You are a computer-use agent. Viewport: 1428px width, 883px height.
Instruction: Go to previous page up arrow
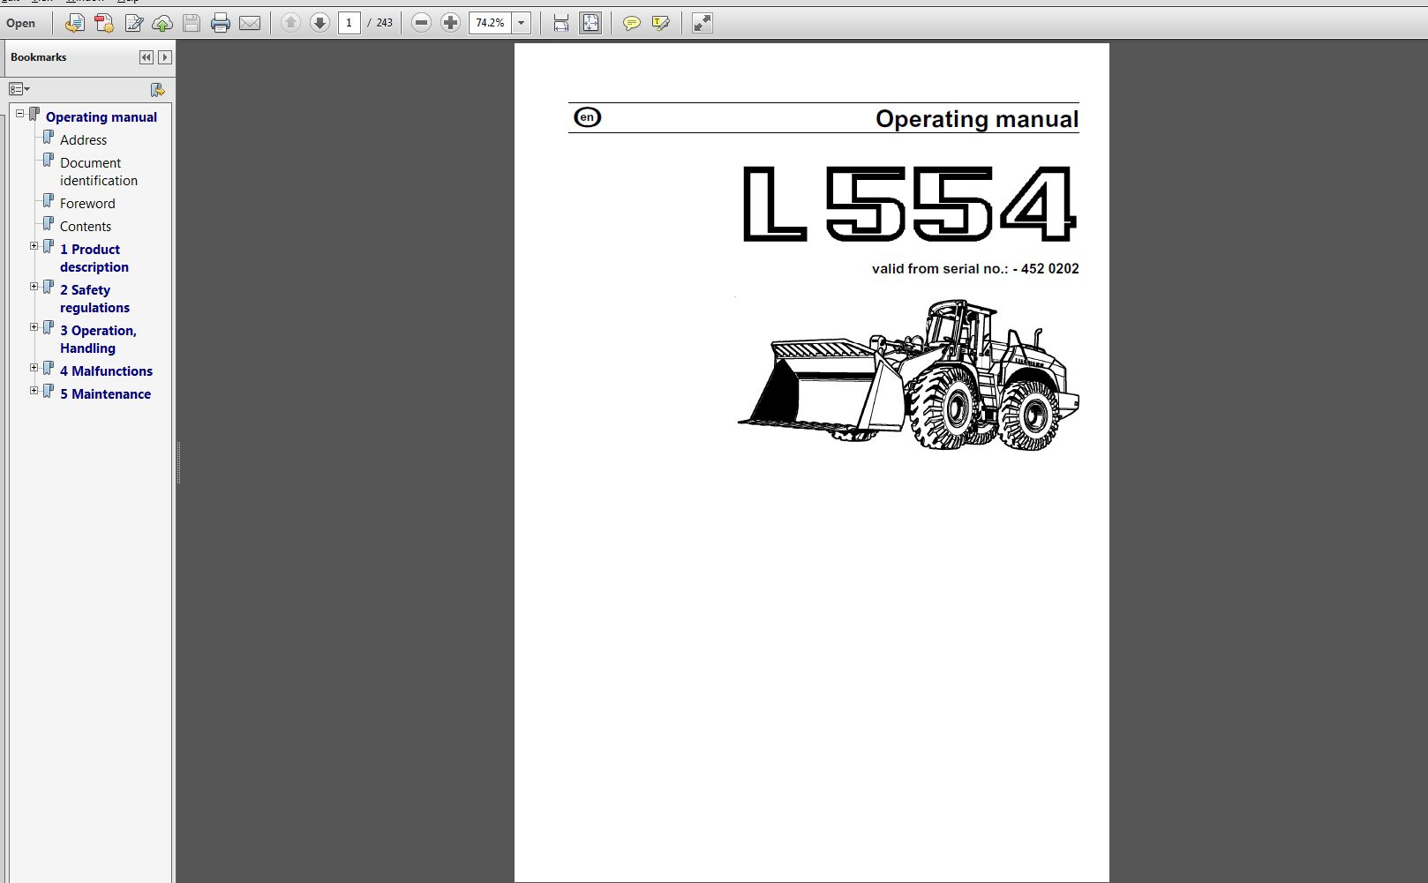(x=290, y=23)
